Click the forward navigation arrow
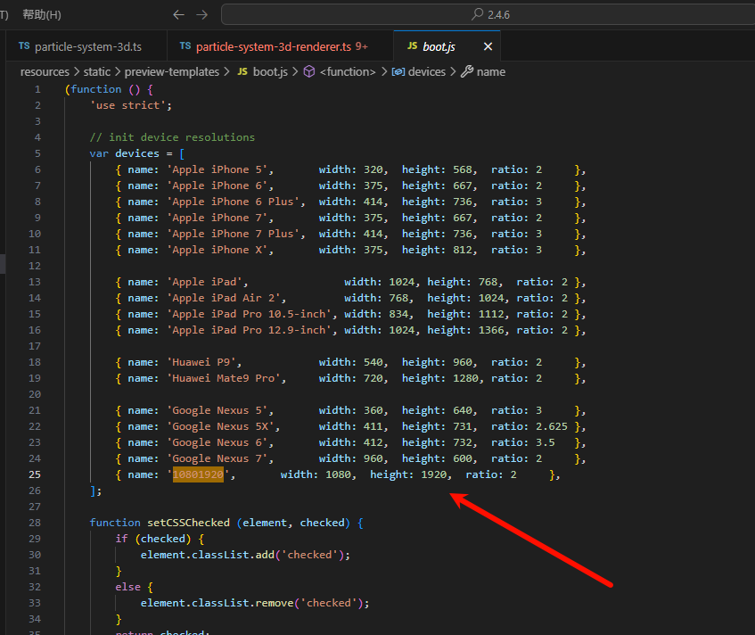This screenshot has width=755, height=635. (x=201, y=14)
